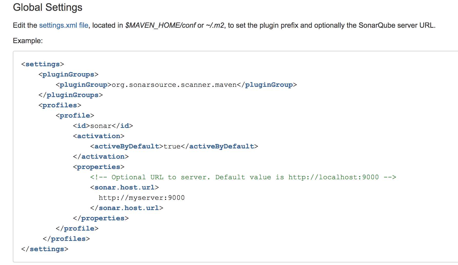
Task: Click the closing </pluginGroups> tag
Action: pos(71,95)
